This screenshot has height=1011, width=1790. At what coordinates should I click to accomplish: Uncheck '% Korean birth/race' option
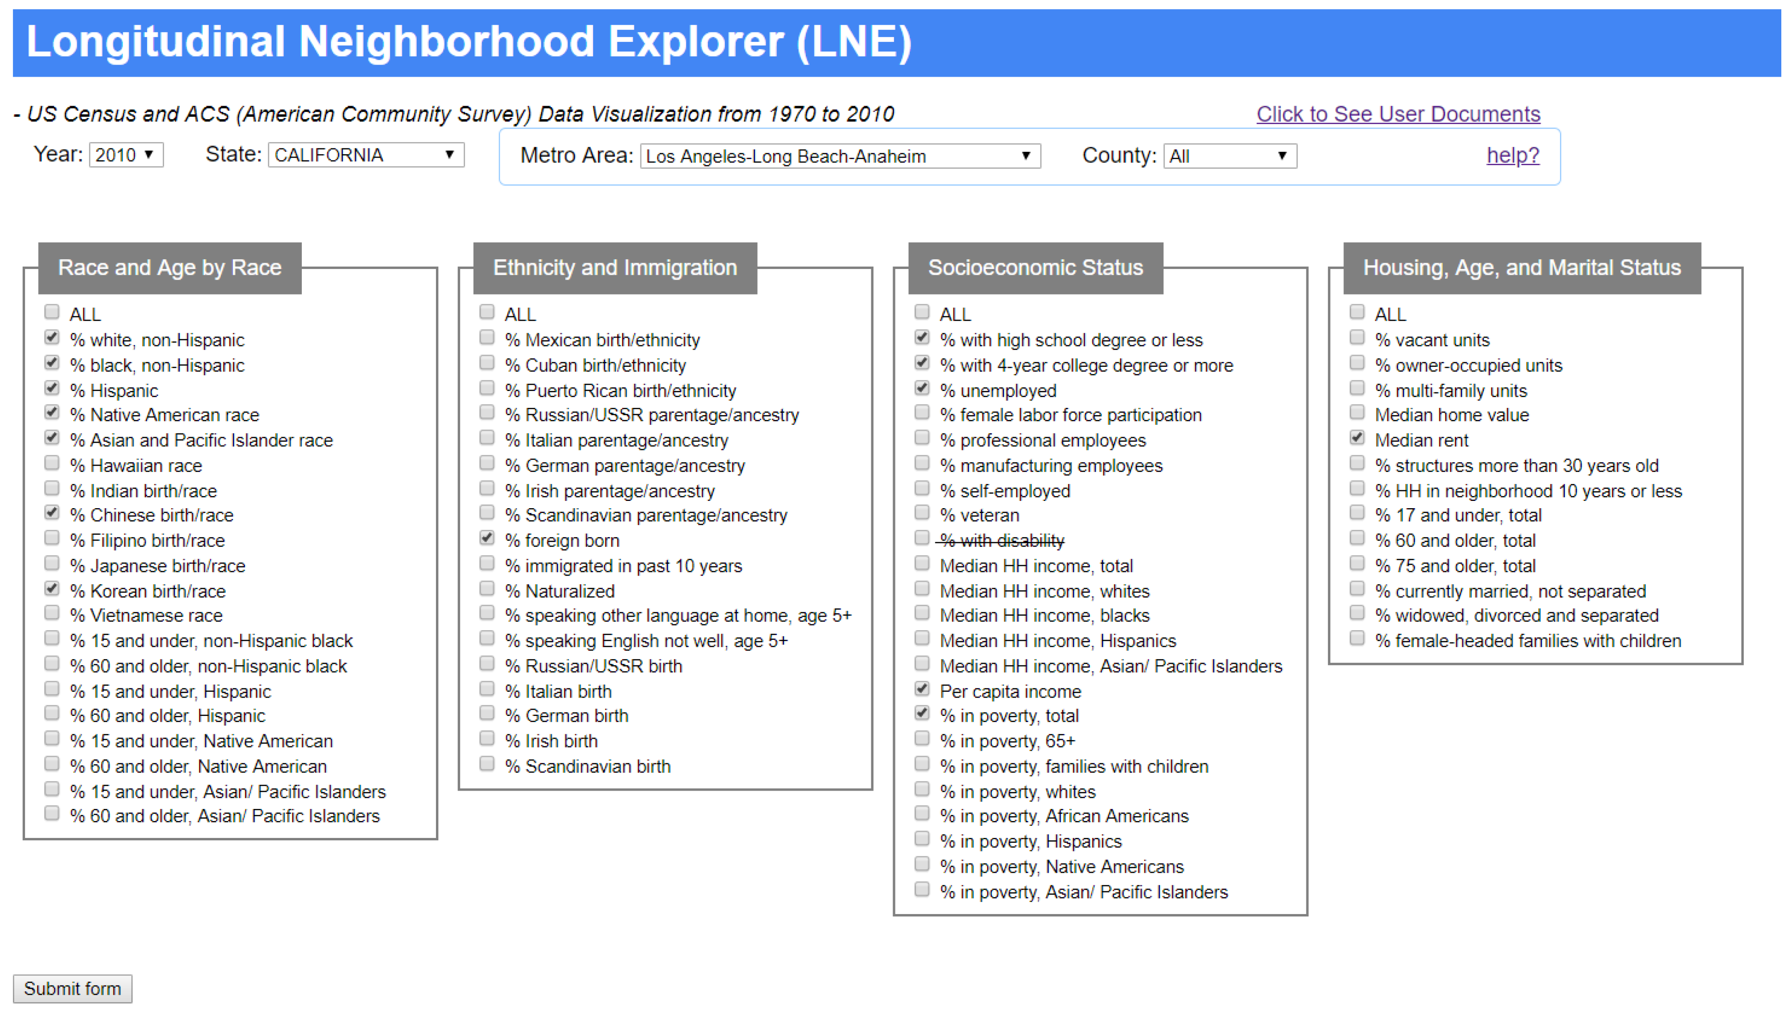(x=52, y=589)
